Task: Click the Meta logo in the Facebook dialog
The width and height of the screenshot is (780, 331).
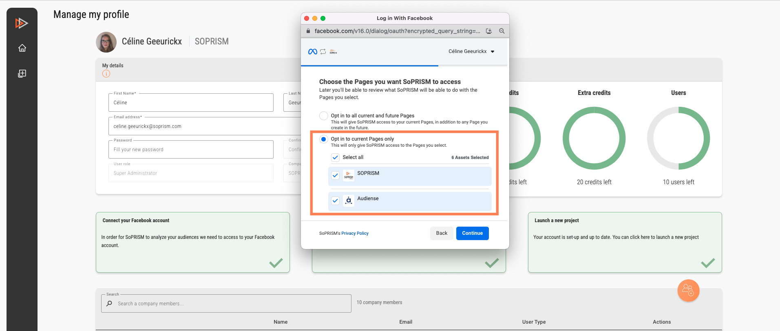Action: tap(313, 52)
